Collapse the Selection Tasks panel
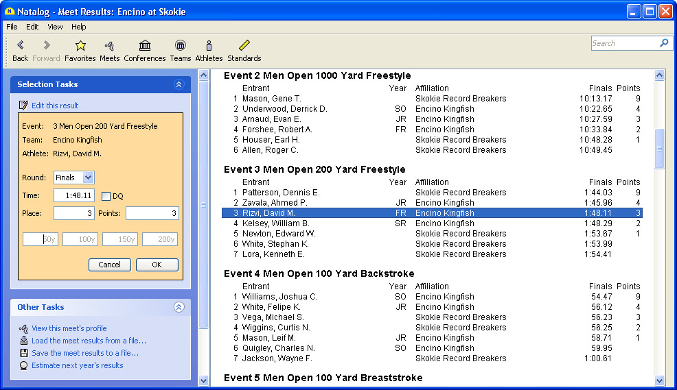Image resolution: width=677 pixels, height=390 pixels. tap(179, 84)
